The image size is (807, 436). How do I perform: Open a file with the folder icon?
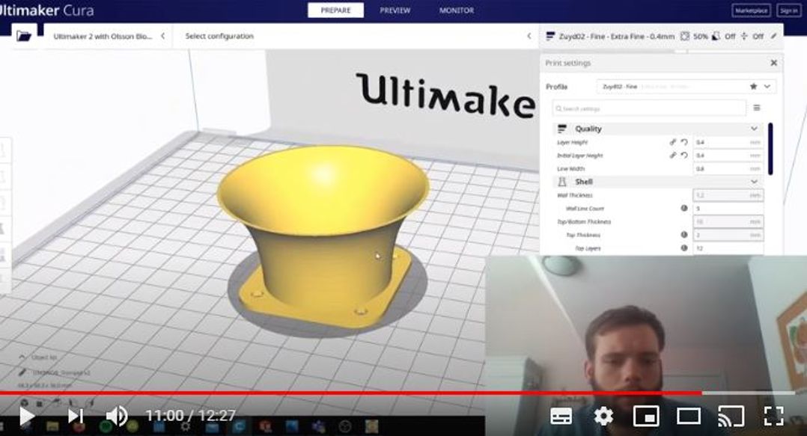pyautogui.click(x=24, y=36)
